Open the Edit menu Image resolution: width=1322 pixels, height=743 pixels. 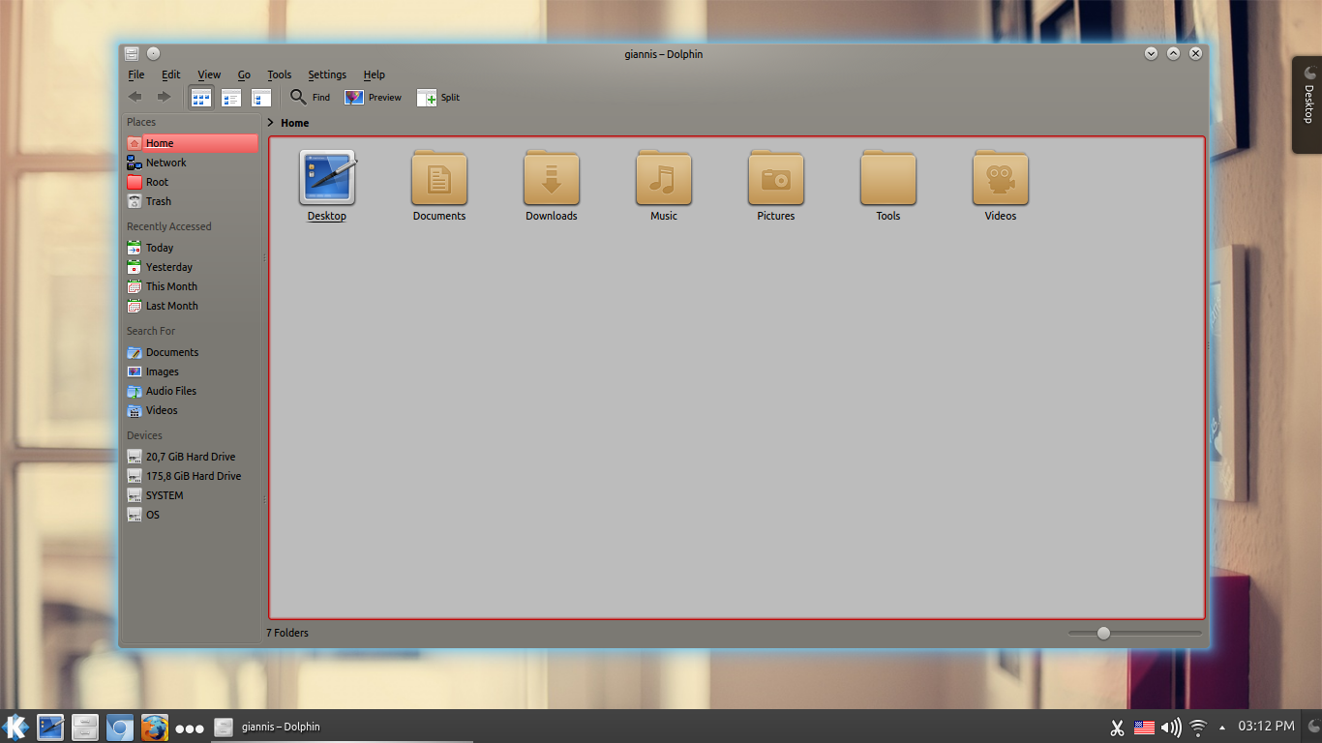click(171, 74)
